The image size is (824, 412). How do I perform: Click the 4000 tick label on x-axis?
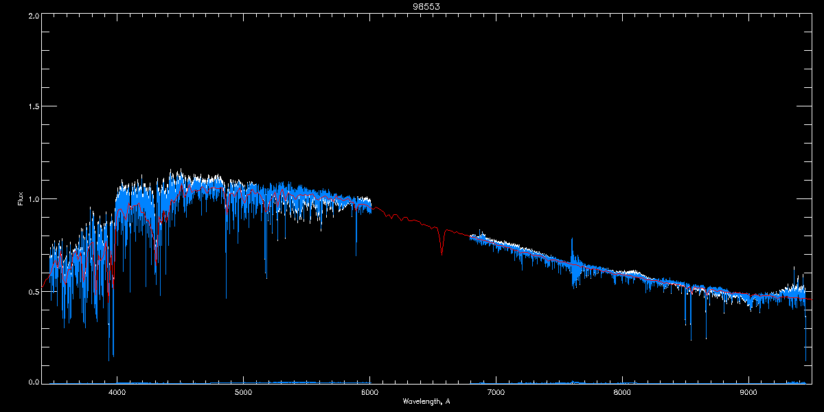[x=117, y=393]
